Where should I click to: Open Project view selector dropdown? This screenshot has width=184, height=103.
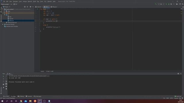pyautogui.click(x=7, y=7)
